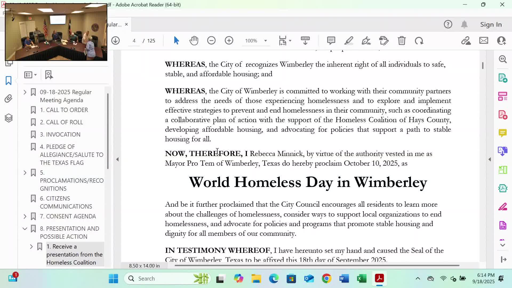
Task: Collapse the 8. PRESENTATION AND POSSIBLE ACTION bookmark
Action: (x=25, y=229)
